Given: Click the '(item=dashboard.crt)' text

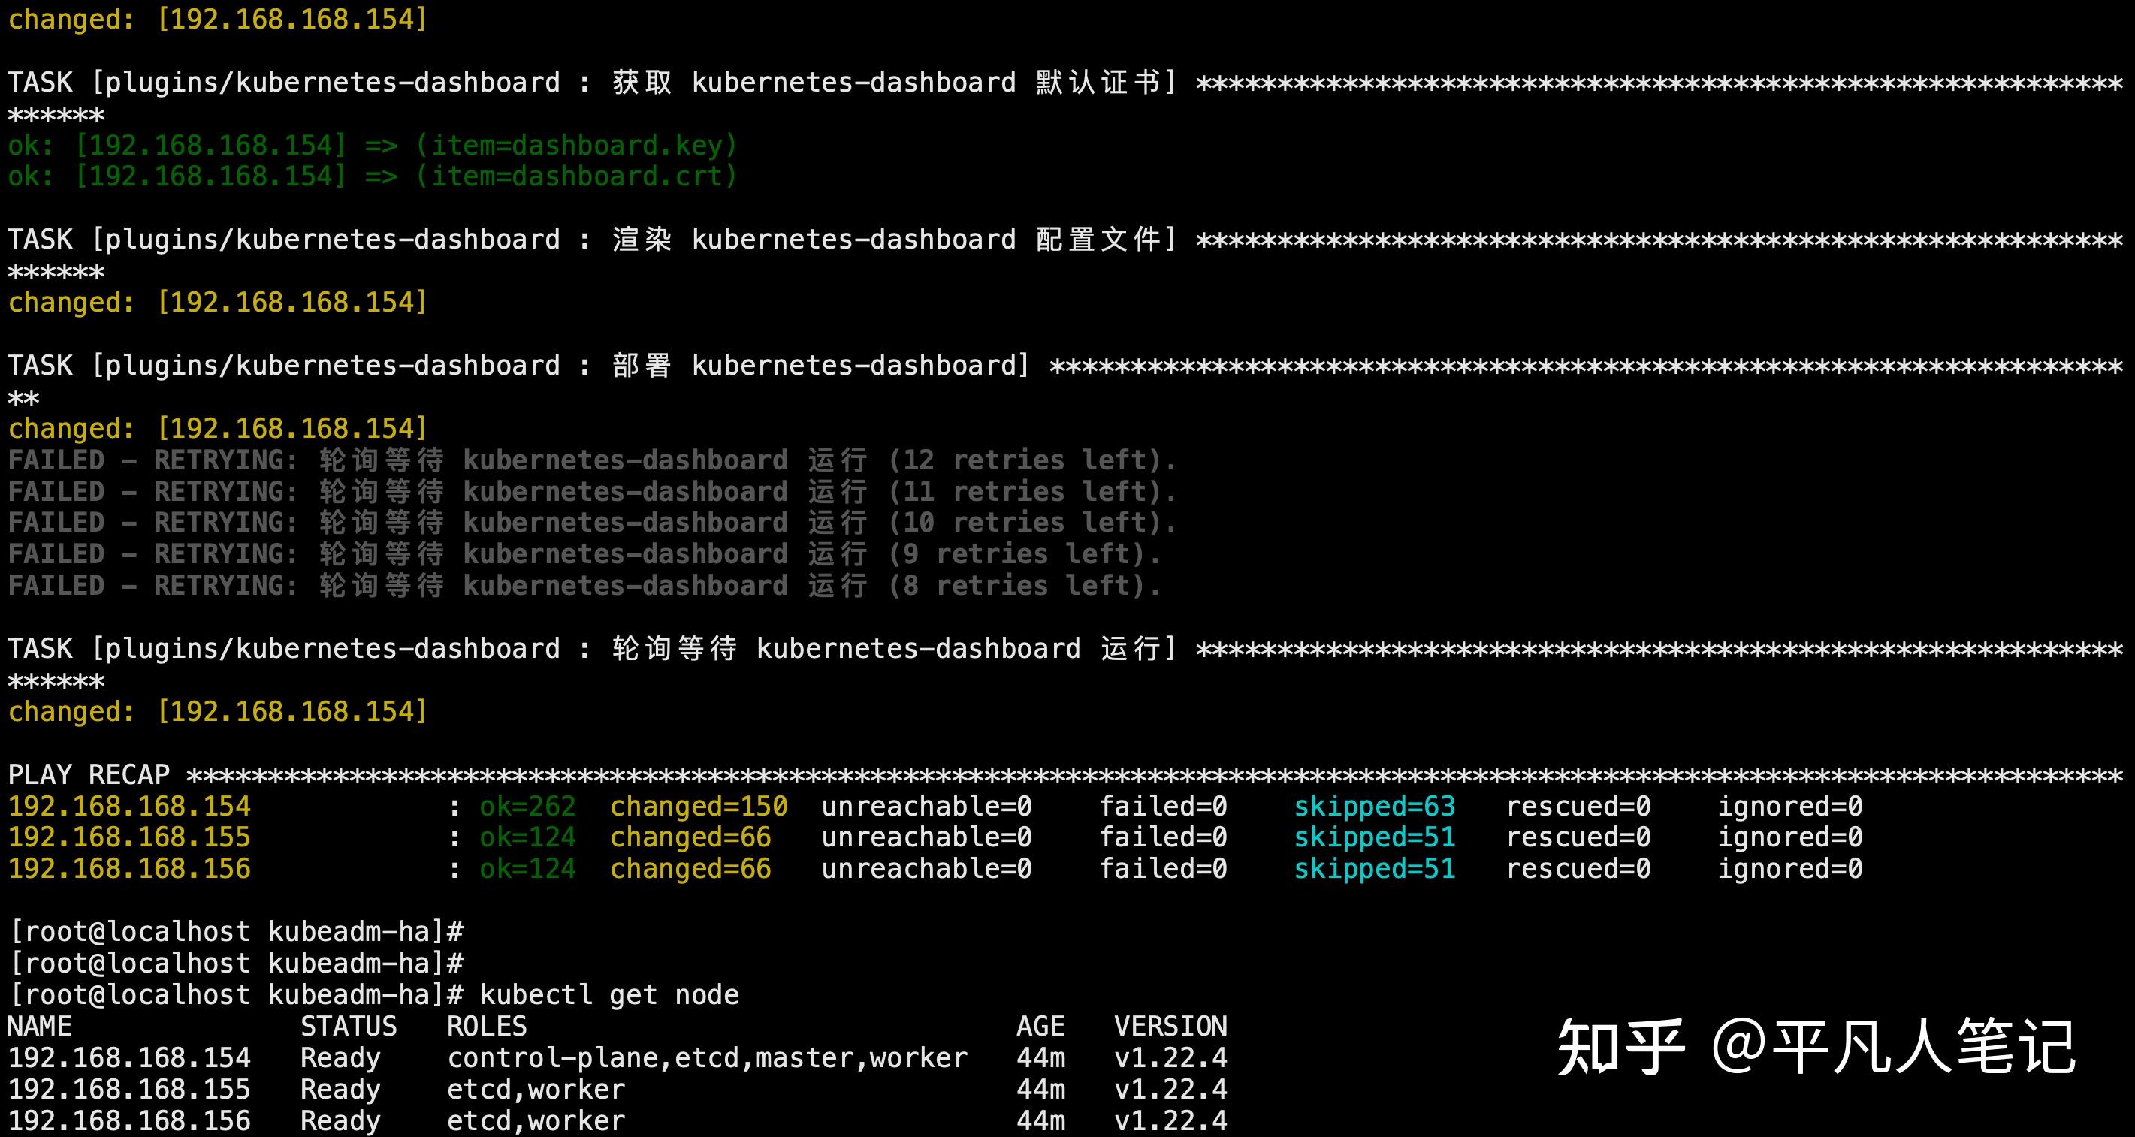Looking at the screenshot, I should point(576,176).
